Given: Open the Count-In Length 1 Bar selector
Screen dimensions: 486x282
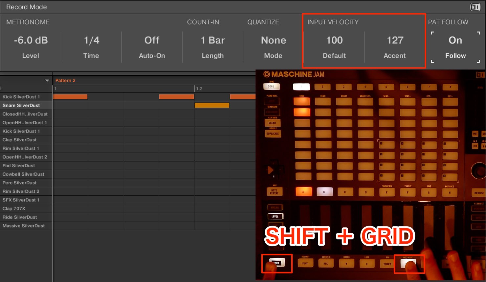Looking at the screenshot, I should click(x=212, y=40).
